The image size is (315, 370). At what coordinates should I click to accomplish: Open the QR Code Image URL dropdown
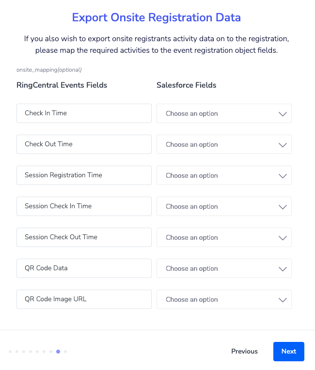pyautogui.click(x=224, y=299)
